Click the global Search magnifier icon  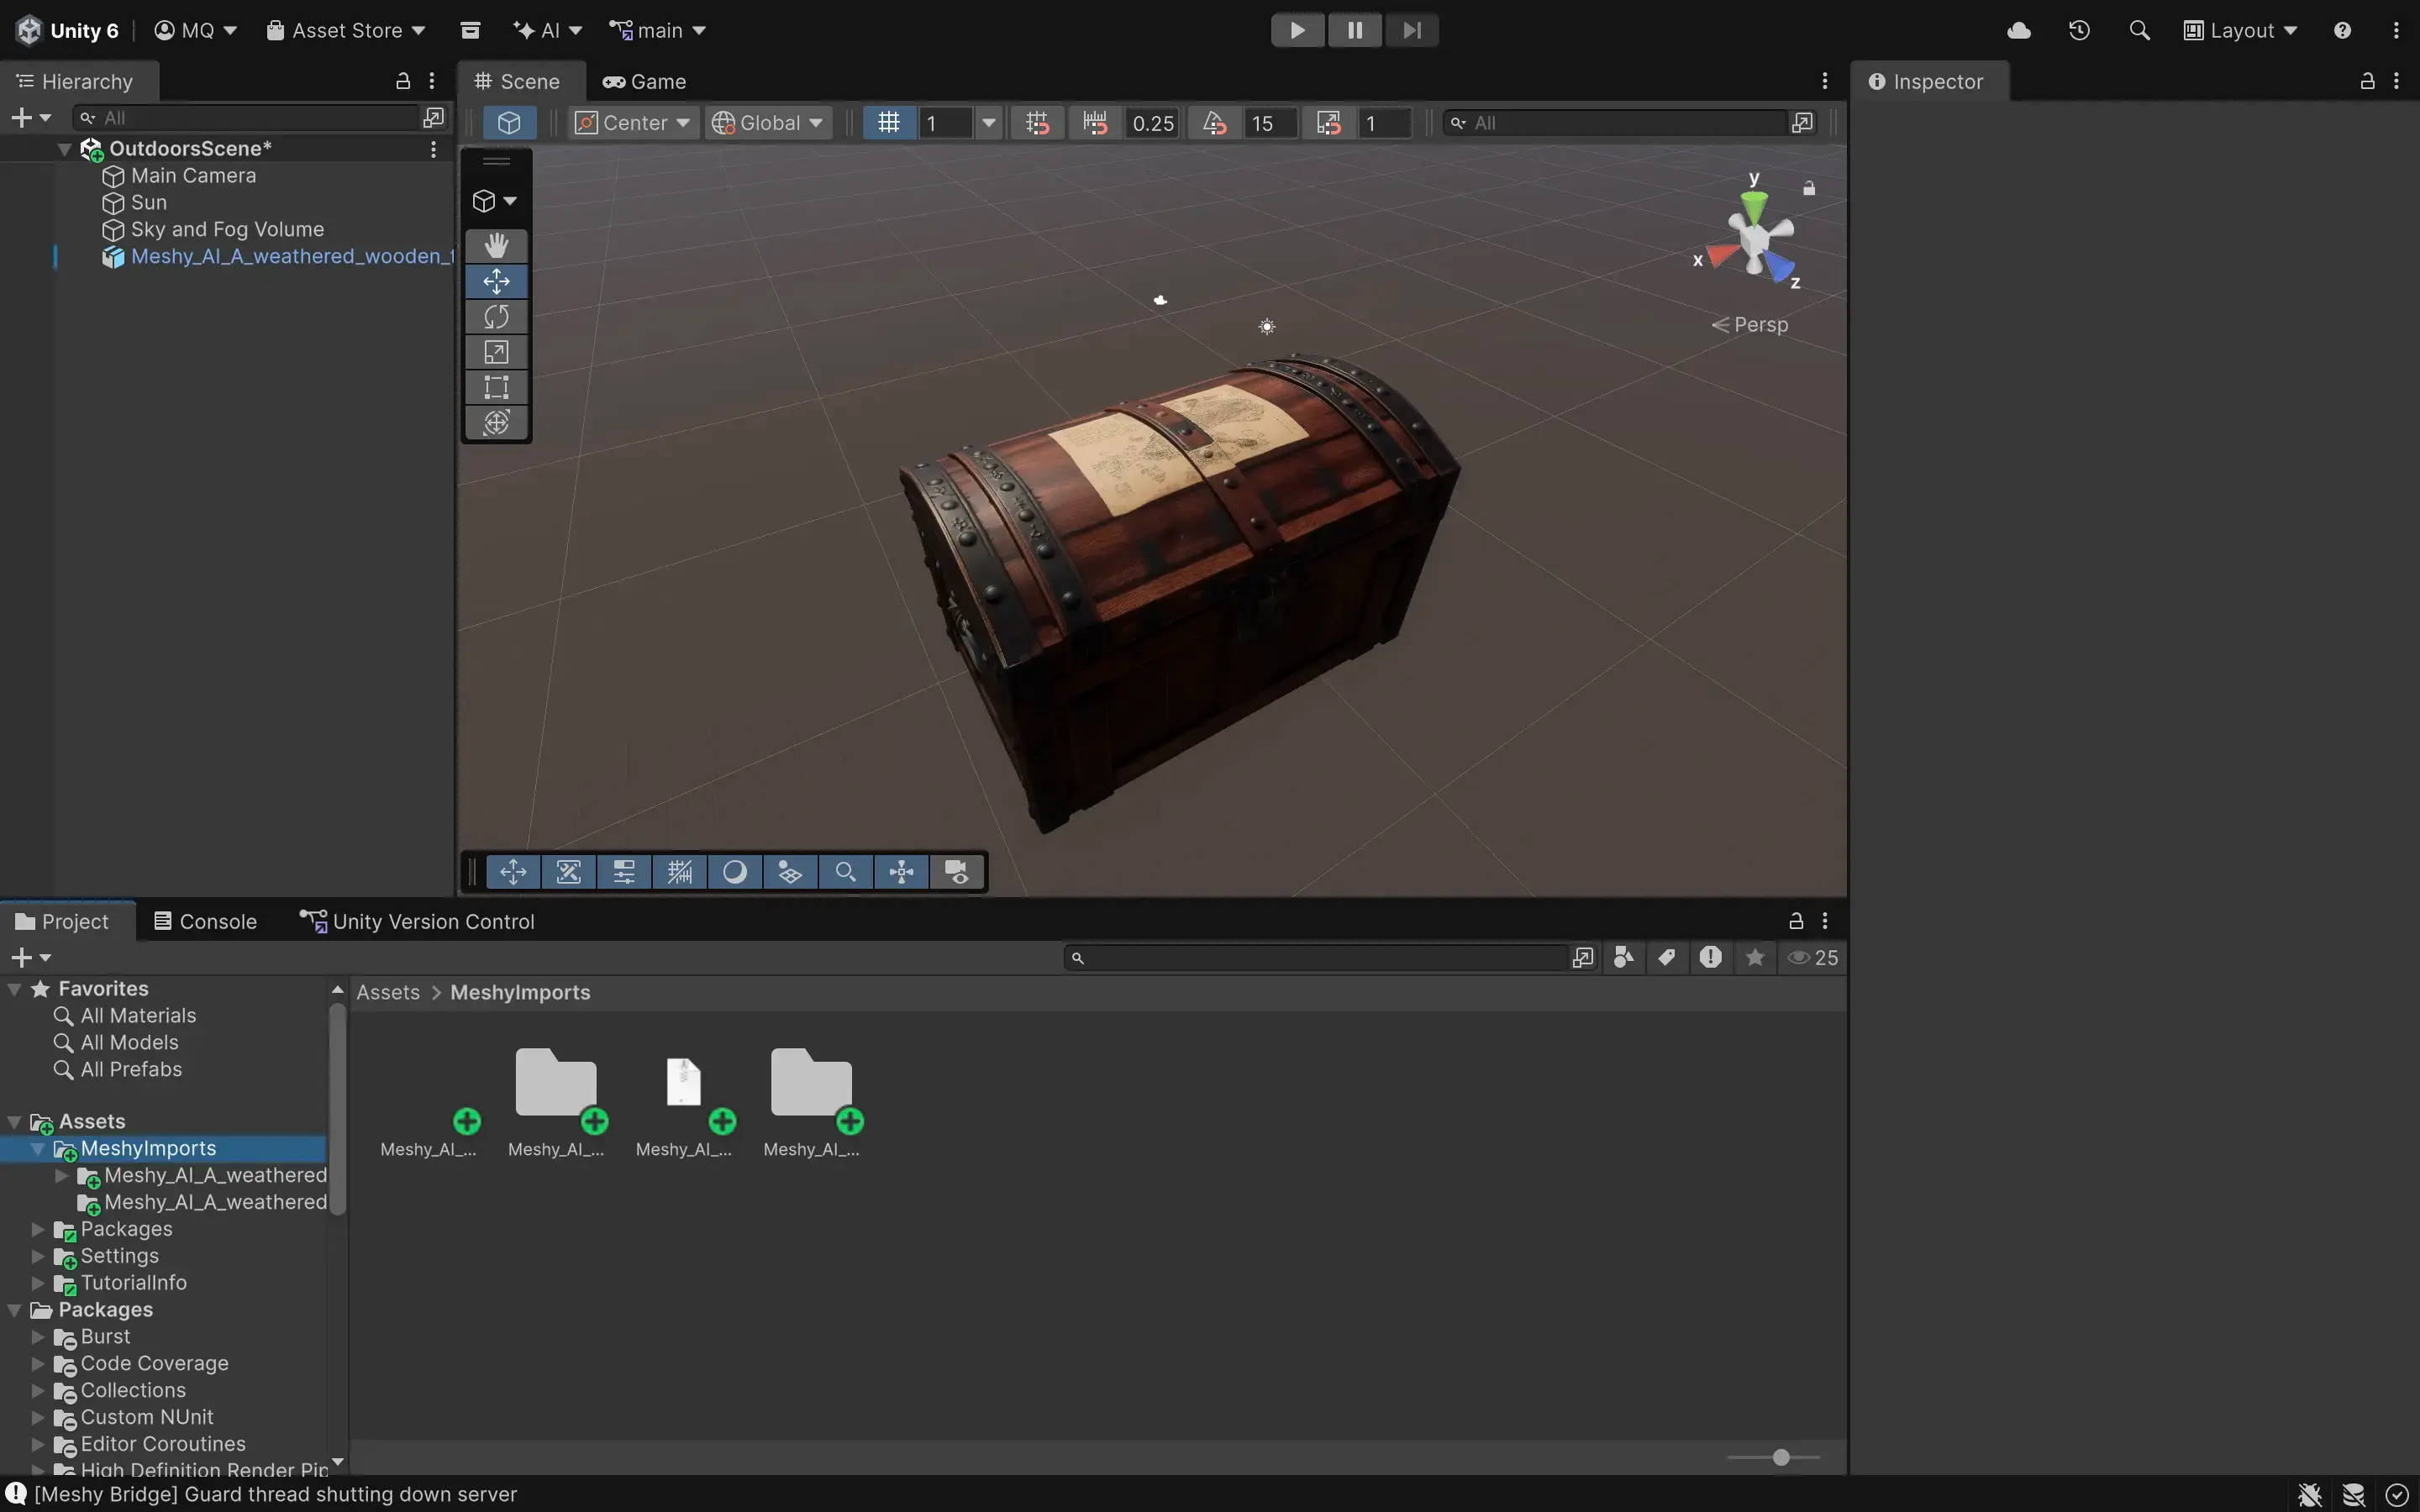[2139, 30]
